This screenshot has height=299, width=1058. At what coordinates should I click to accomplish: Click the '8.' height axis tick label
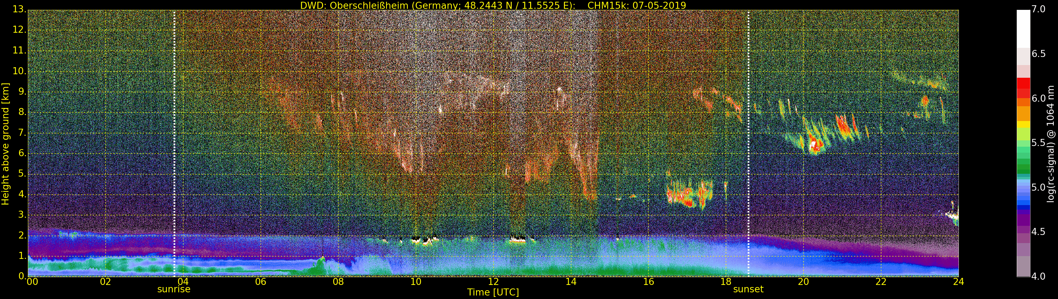[x=22, y=112]
